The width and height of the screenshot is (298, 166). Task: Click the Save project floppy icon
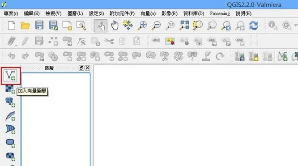39,26
